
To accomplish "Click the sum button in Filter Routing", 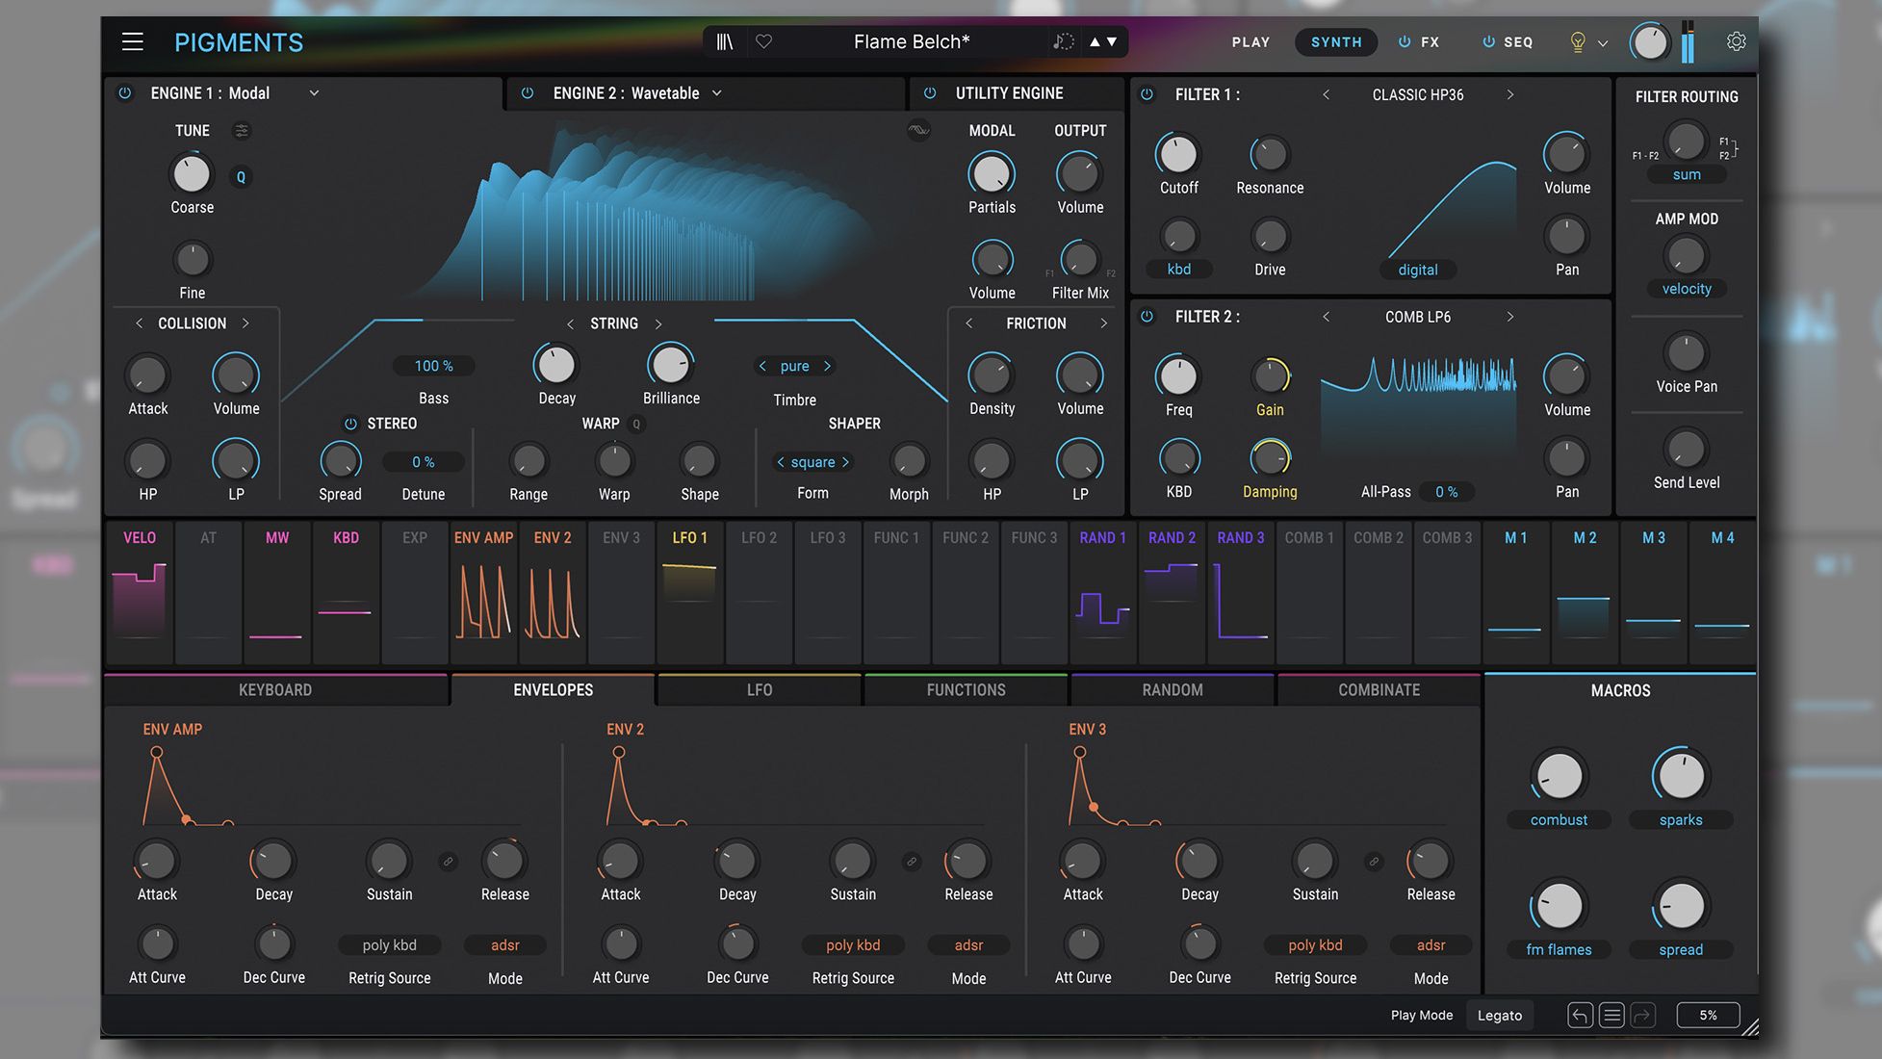I will (1686, 174).
